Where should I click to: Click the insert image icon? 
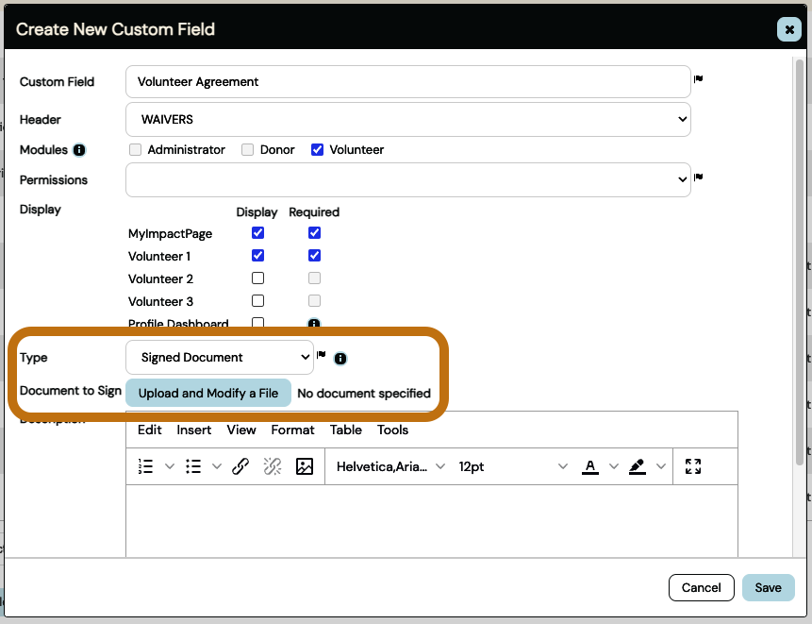click(305, 466)
